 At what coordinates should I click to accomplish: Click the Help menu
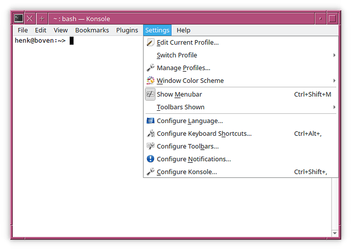tap(183, 30)
